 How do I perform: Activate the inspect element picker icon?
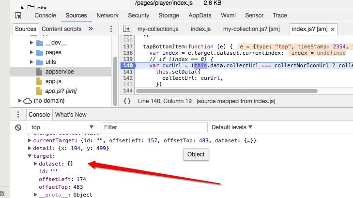pyautogui.click(x=18, y=15)
